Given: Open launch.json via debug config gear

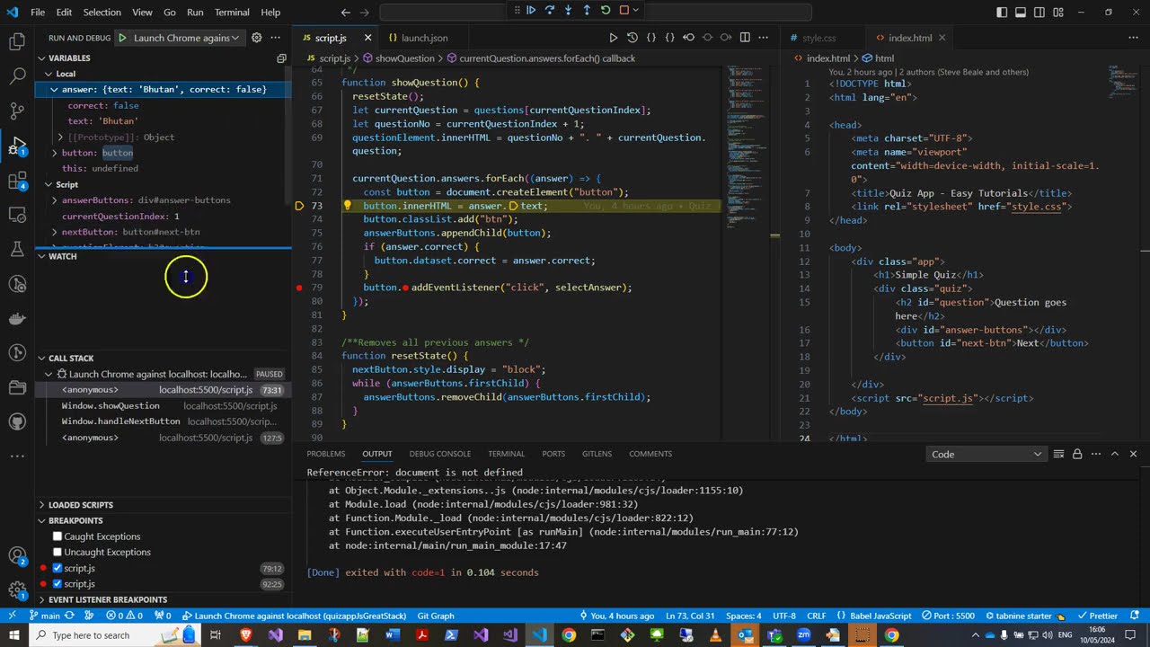Looking at the screenshot, I should (x=256, y=38).
